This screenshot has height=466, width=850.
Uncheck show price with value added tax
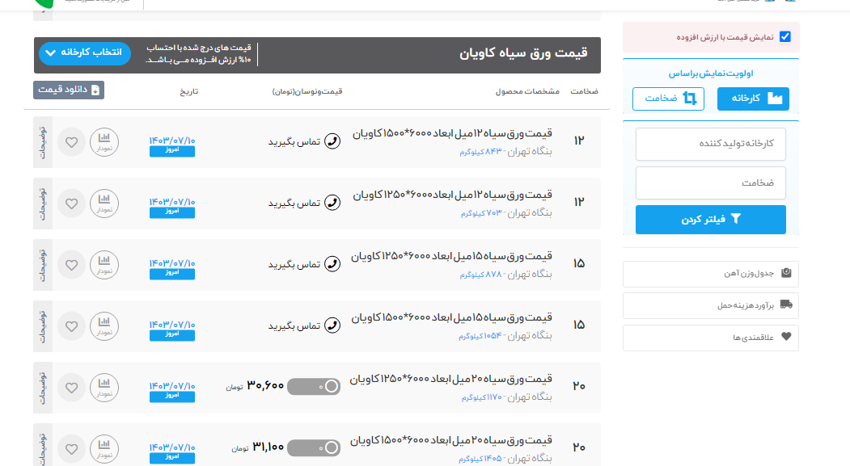click(784, 37)
